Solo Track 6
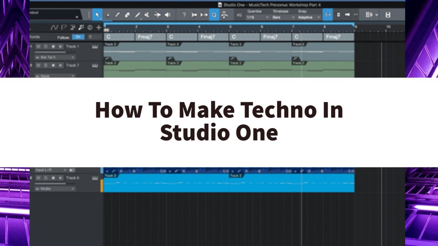The image size is (438, 246). 46,178
